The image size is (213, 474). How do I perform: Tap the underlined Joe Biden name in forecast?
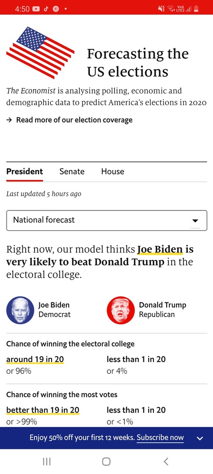(160, 250)
